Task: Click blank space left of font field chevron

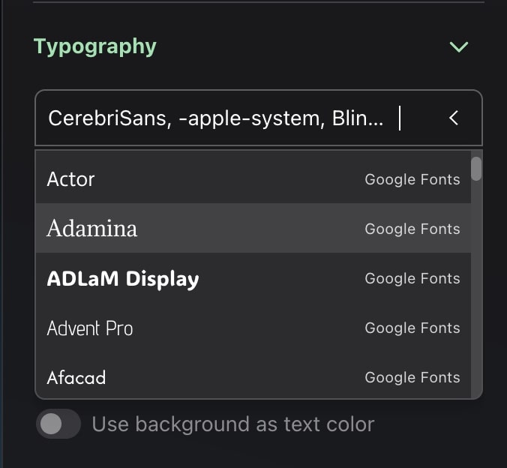Action: (x=423, y=118)
